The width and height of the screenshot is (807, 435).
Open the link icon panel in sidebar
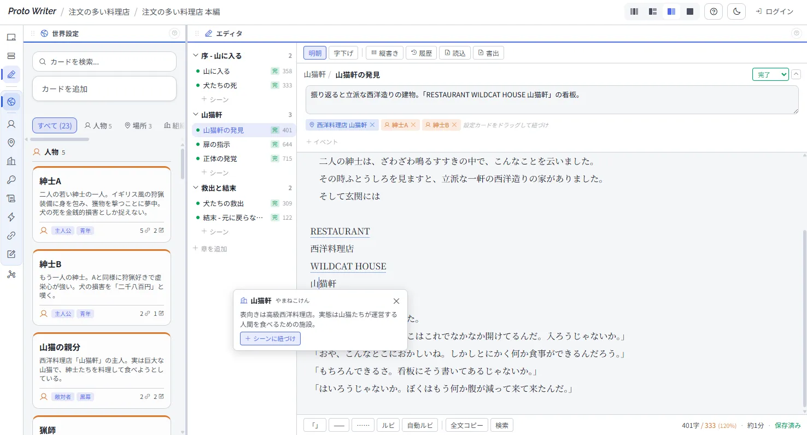pos(11,236)
